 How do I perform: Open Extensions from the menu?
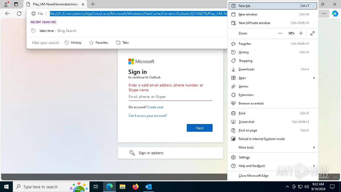click(x=273, y=95)
